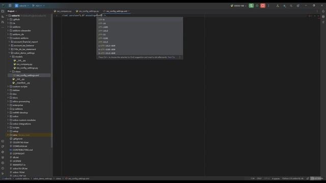
Task: Open the Project tool window icon
Action: click(x=3, y=11)
